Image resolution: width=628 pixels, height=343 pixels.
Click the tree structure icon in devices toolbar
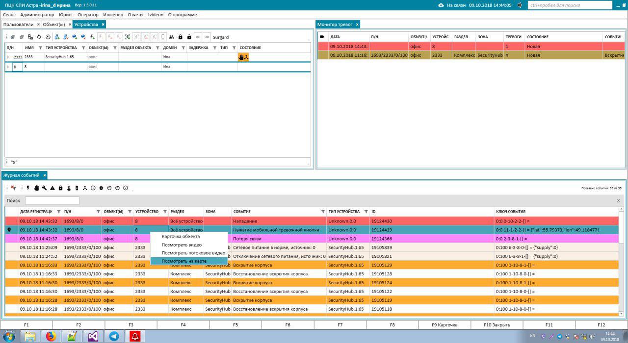coord(30,37)
